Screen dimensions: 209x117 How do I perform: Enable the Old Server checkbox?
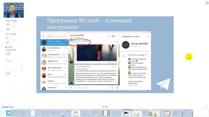click(x=6, y=50)
